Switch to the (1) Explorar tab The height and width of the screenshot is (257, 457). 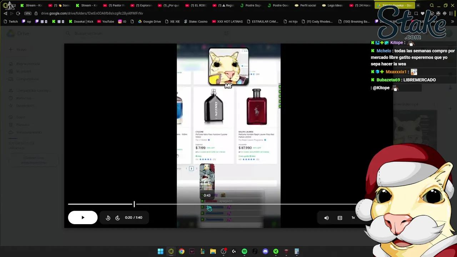coord(141,5)
